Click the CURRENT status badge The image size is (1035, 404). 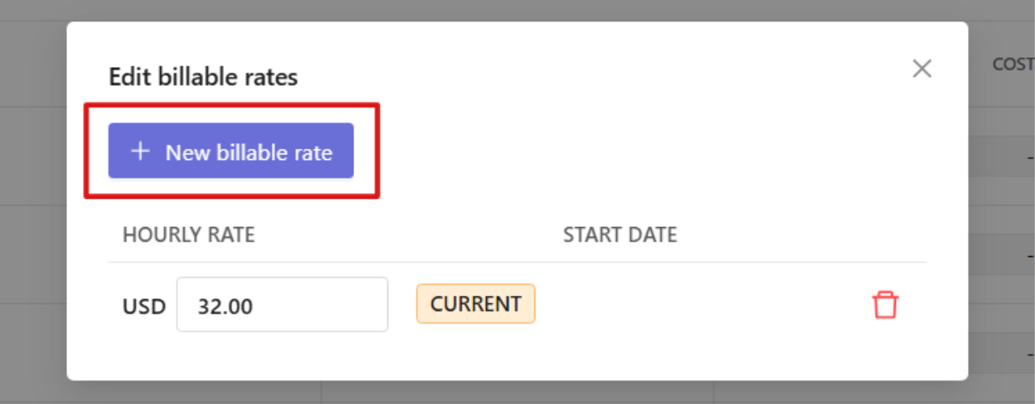(475, 304)
